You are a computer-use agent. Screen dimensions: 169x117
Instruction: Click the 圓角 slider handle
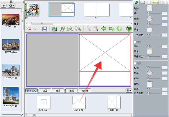pos(148,24)
